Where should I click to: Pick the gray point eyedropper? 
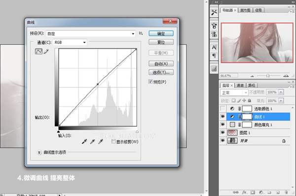(92, 141)
